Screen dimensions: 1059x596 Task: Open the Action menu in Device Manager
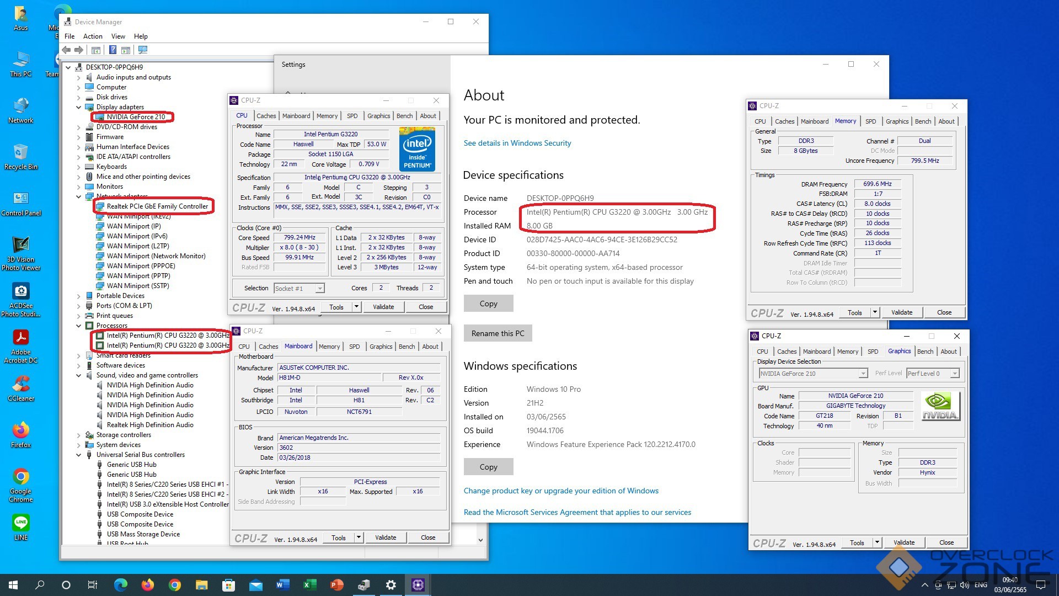coord(93,36)
